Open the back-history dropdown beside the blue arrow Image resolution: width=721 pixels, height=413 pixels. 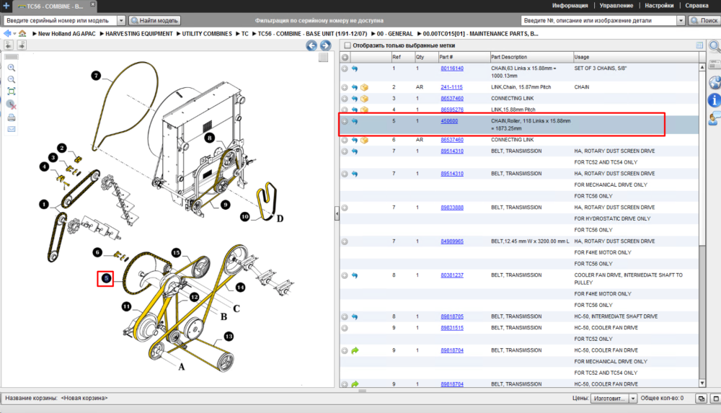pyautogui.click(x=14, y=34)
